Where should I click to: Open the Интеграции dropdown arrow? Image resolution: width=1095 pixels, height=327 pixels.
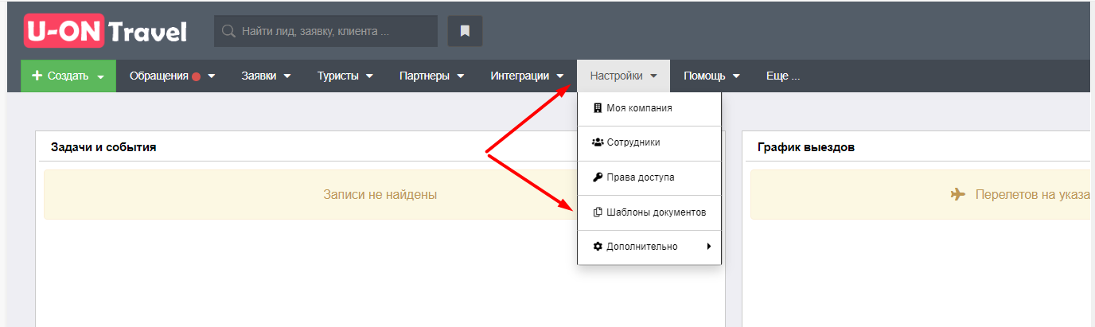[x=561, y=76]
